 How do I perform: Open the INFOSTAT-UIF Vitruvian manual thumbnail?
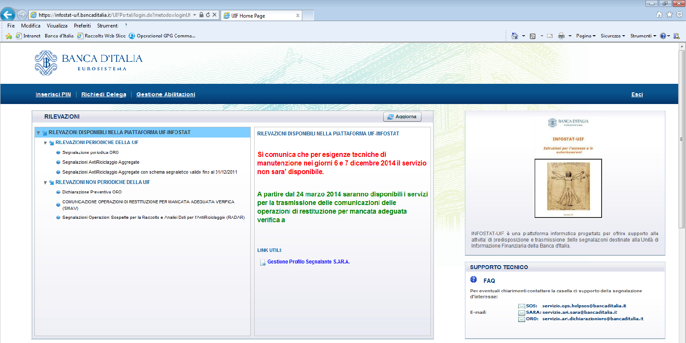(x=568, y=188)
